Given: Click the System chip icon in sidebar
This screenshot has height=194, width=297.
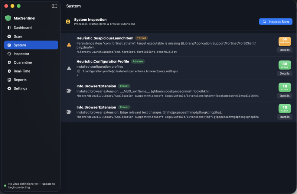Looking at the screenshot, I should pos(9,45).
